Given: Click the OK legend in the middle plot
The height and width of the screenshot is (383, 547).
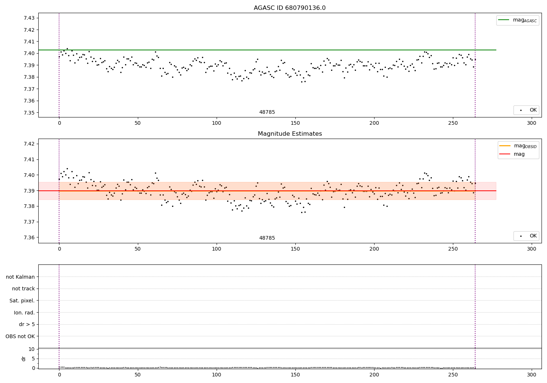Looking at the screenshot, I should pos(527,236).
